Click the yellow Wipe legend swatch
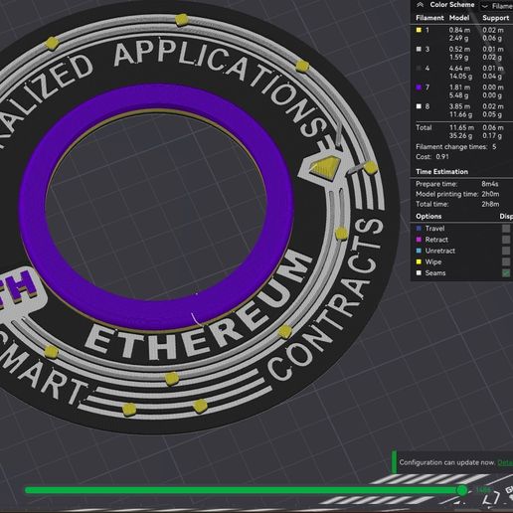513x513 pixels. pos(419,261)
